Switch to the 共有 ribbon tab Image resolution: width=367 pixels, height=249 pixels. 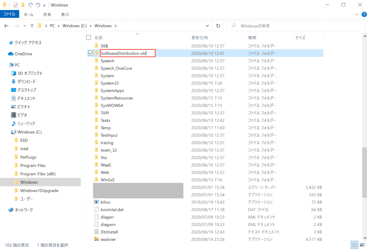[x=47, y=14]
